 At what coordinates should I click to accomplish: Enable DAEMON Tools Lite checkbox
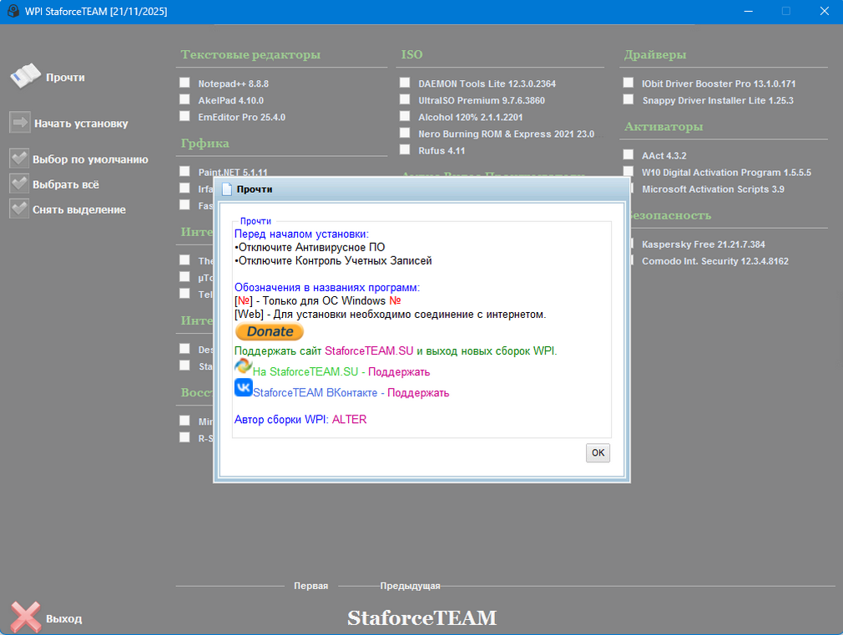(x=405, y=83)
